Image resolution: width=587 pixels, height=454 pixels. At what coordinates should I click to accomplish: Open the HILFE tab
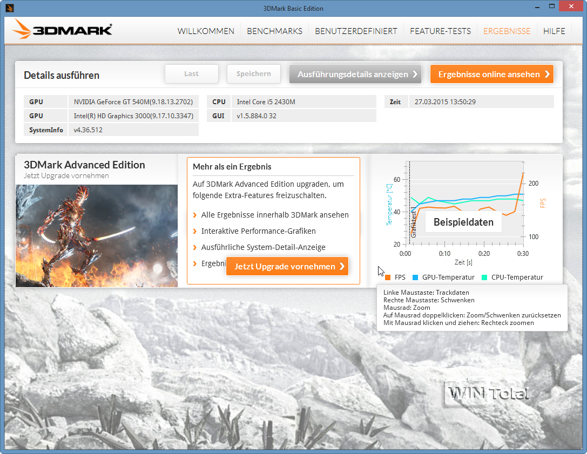point(554,31)
